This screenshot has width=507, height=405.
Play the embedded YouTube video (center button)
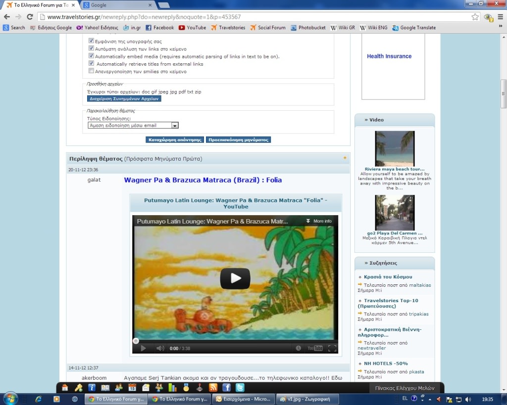(235, 278)
